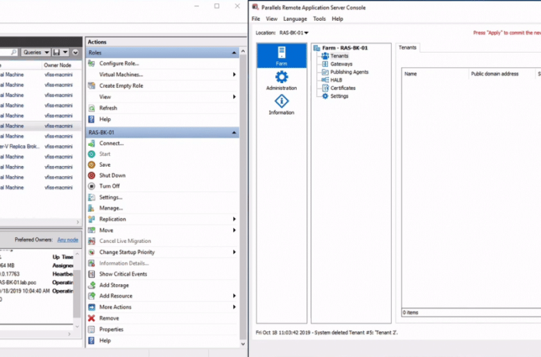
Task: Collapse the RAS-BK-01 actions section
Action: point(234,133)
